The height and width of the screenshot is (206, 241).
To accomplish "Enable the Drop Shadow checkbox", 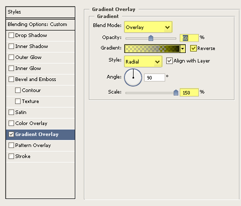I will tap(11, 35).
